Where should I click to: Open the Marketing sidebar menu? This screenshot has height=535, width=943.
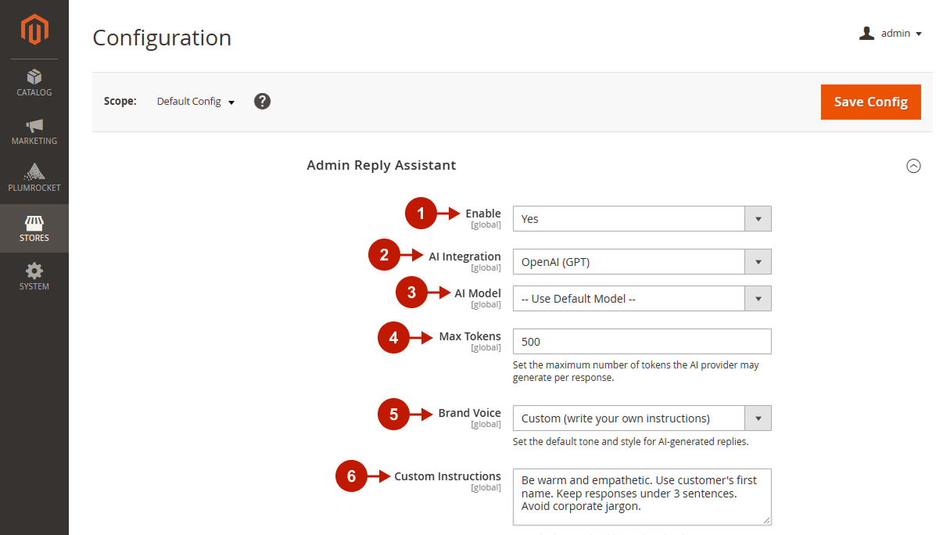(34, 131)
